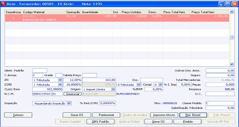Screen dimensions: 239x127
Task: Click the N.C.M. 0084219910 field
Action: tap(42, 94)
